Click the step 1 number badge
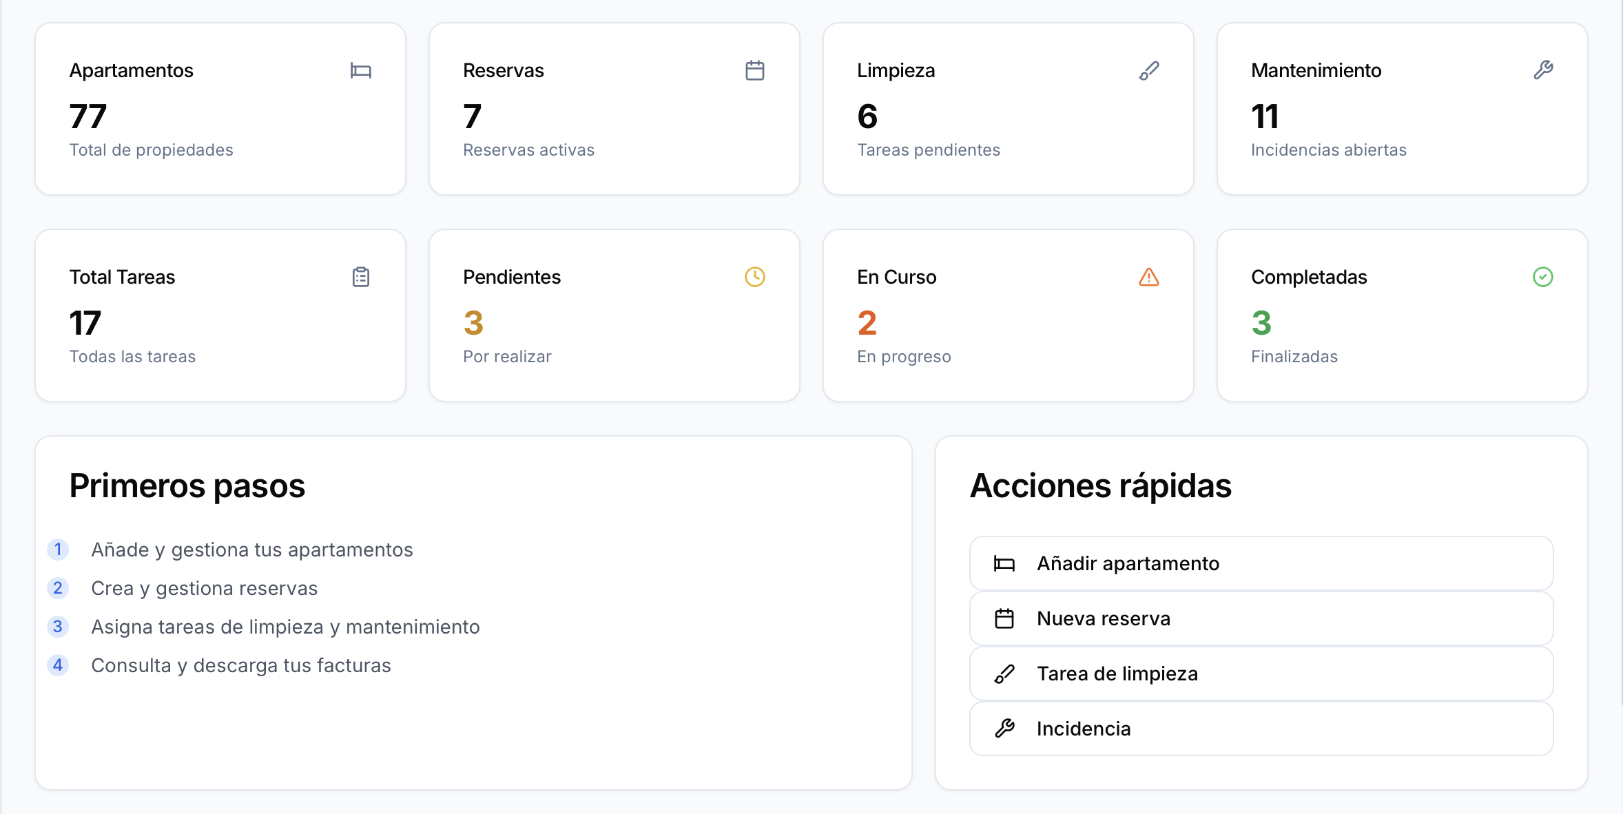 pyautogui.click(x=58, y=550)
